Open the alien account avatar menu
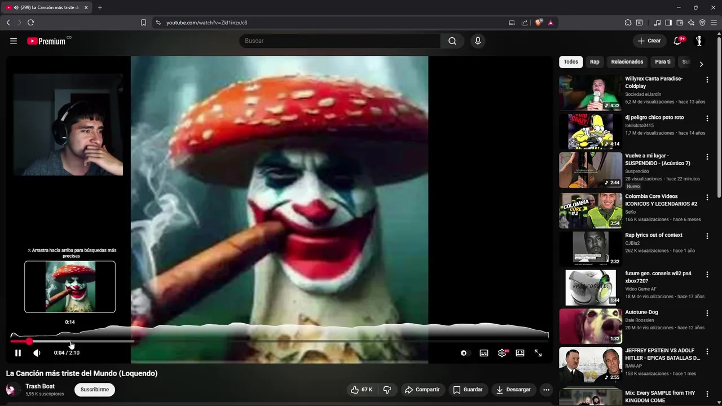The height and width of the screenshot is (406, 722). pyautogui.click(x=699, y=41)
